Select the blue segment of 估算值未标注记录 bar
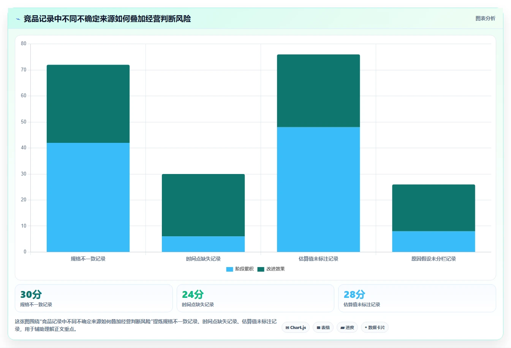Image resolution: width=511 pixels, height=348 pixels. point(318,190)
